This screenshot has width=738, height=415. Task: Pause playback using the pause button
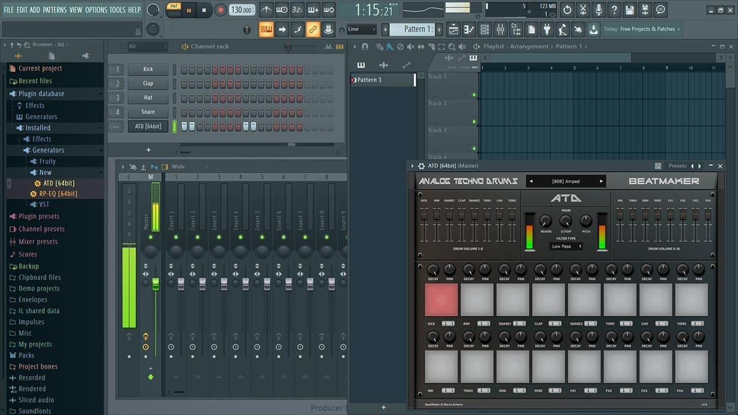click(x=189, y=10)
